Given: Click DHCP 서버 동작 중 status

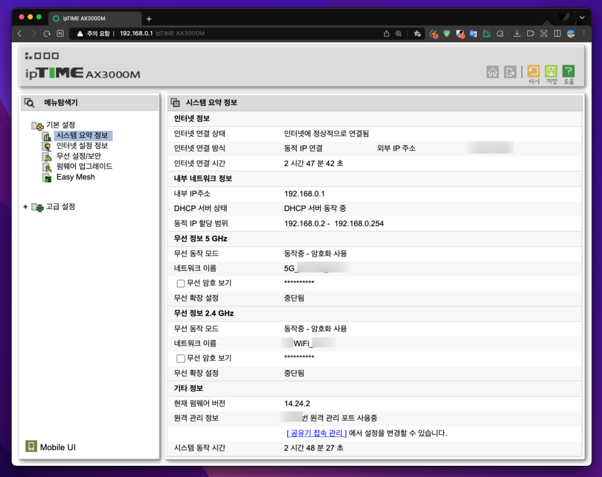Looking at the screenshot, I should [315, 209].
